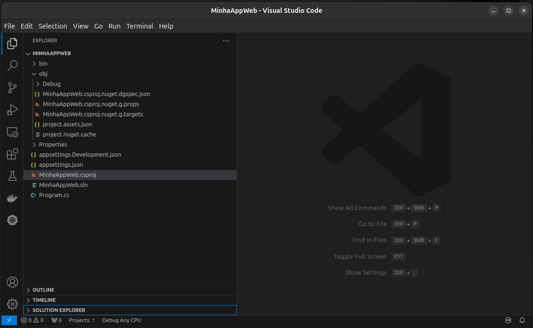The width and height of the screenshot is (533, 328).
Task: Click the EXPLORER panel title
Action: pos(45,40)
